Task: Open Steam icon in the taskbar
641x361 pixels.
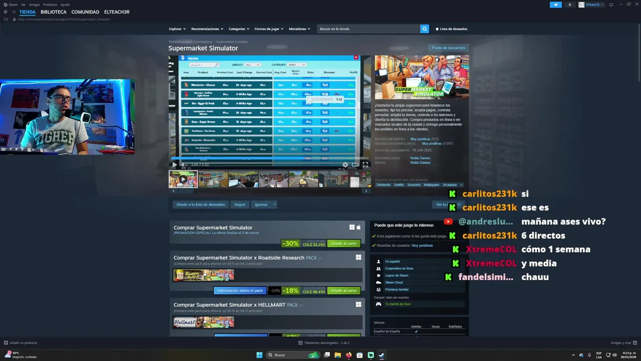Action: click(382, 355)
